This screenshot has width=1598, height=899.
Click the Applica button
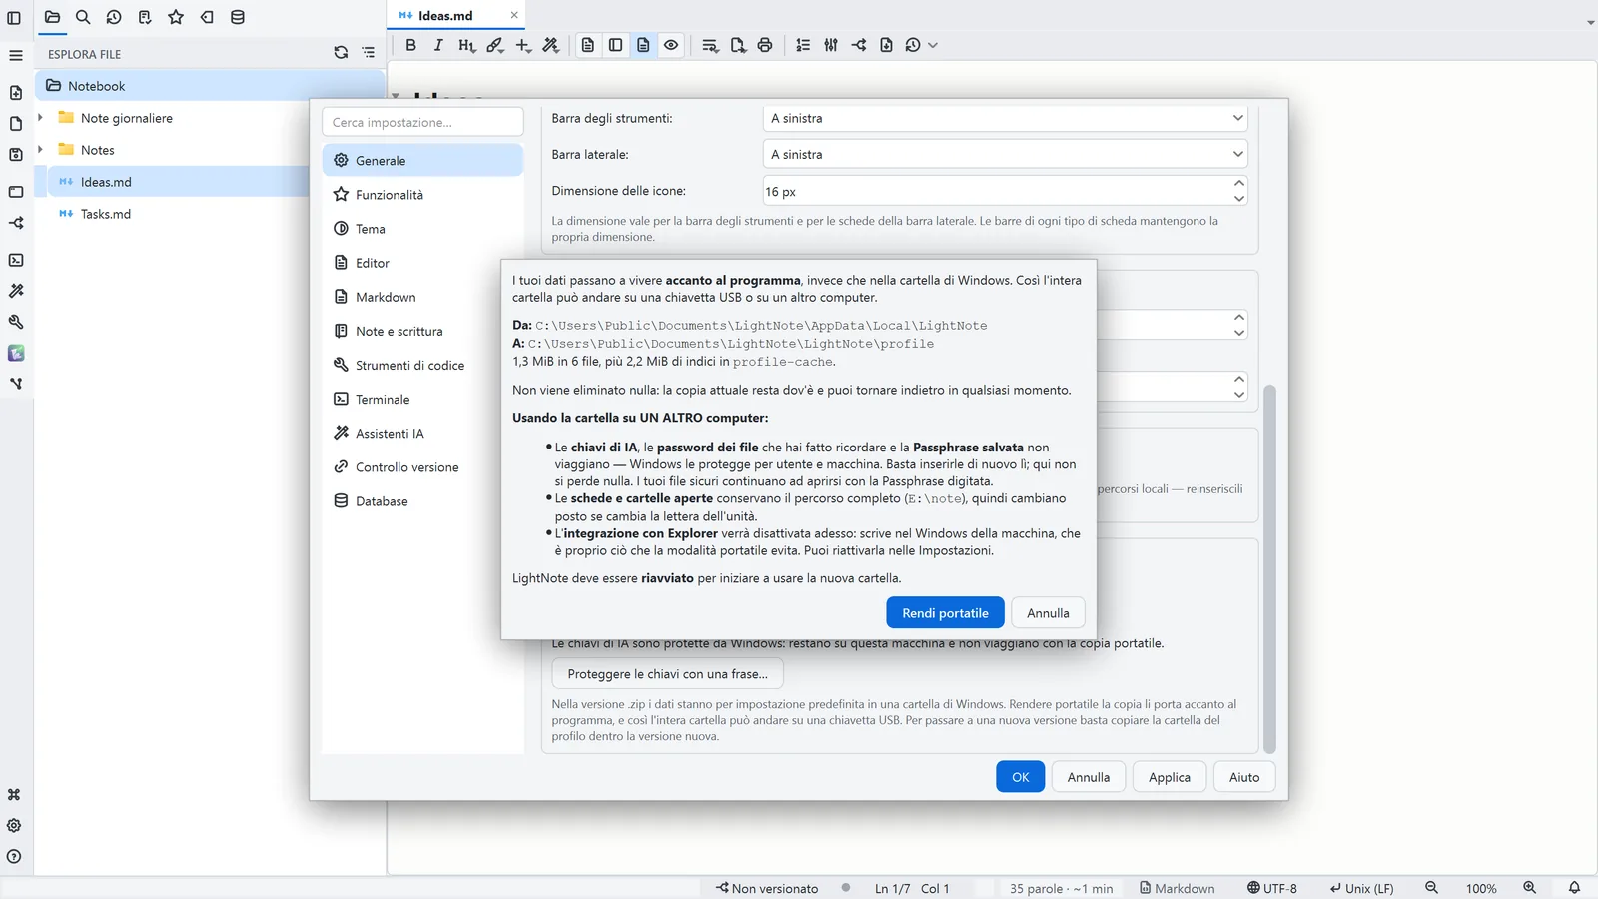pyautogui.click(x=1169, y=777)
